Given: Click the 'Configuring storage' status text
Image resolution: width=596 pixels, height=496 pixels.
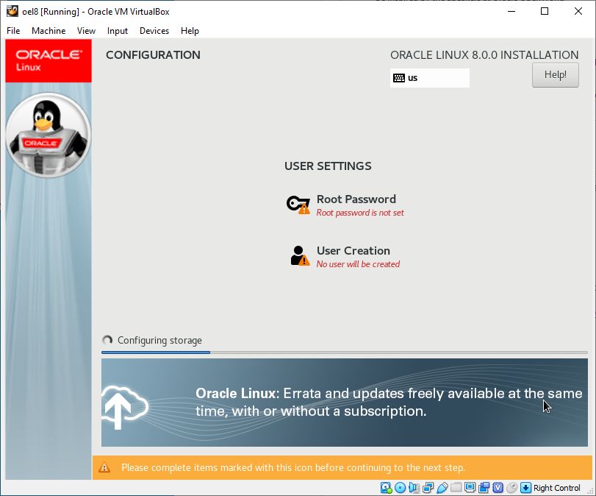Looking at the screenshot, I should point(159,340).
